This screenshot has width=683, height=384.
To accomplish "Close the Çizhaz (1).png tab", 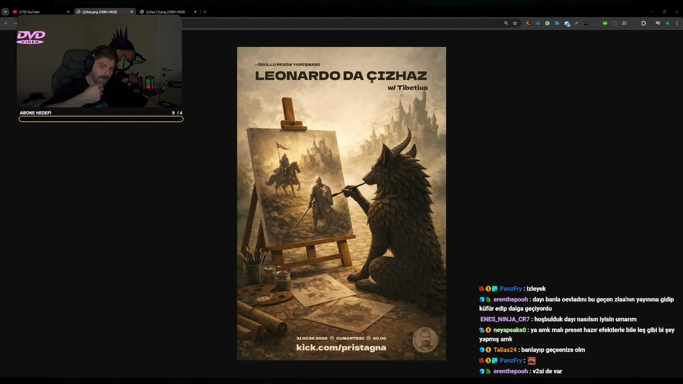I will [195, 12].
